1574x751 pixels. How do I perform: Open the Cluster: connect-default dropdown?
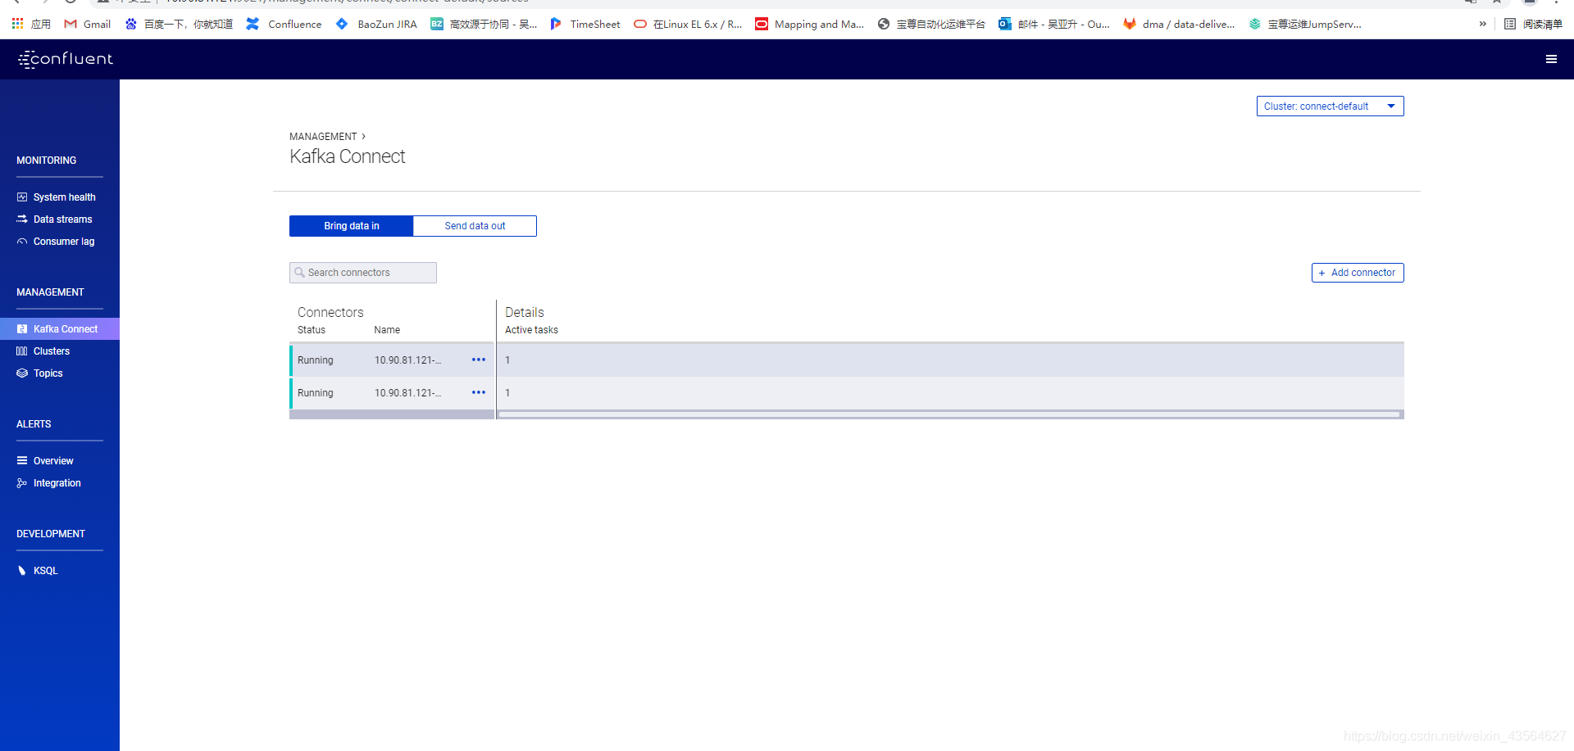coord(1330,106)
